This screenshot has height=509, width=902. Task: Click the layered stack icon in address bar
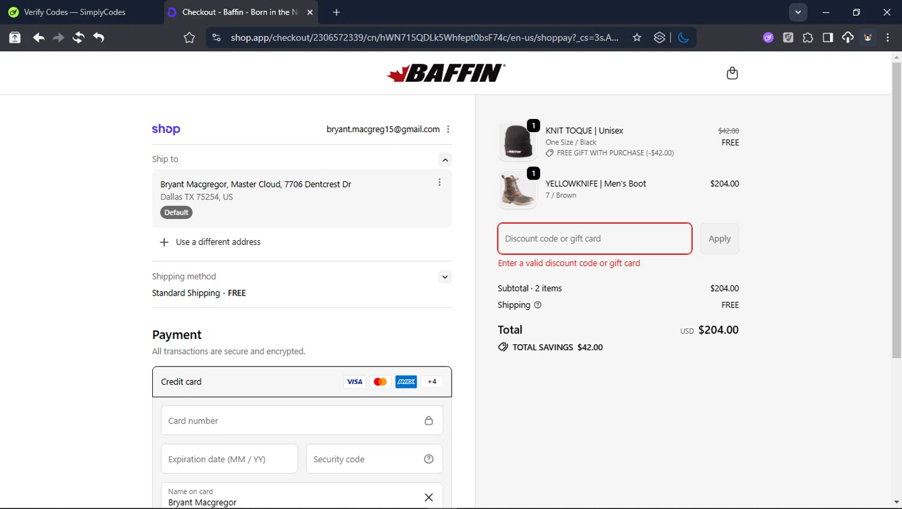(660, 38)
